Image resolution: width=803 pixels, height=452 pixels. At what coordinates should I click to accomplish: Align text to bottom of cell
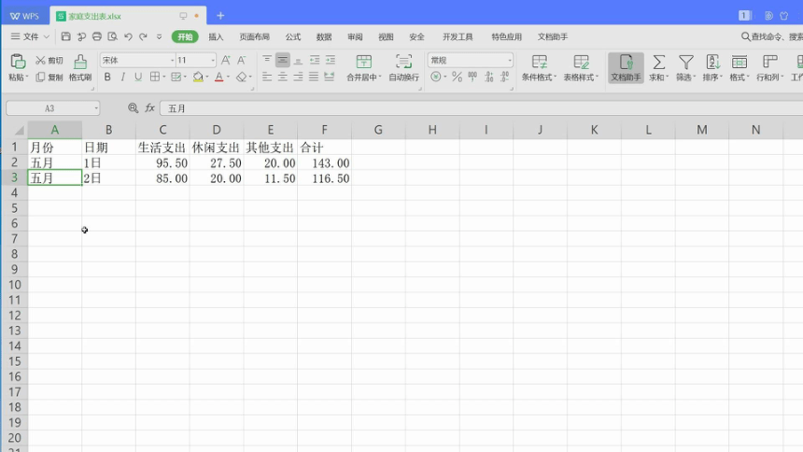click(x=298, y=60)
